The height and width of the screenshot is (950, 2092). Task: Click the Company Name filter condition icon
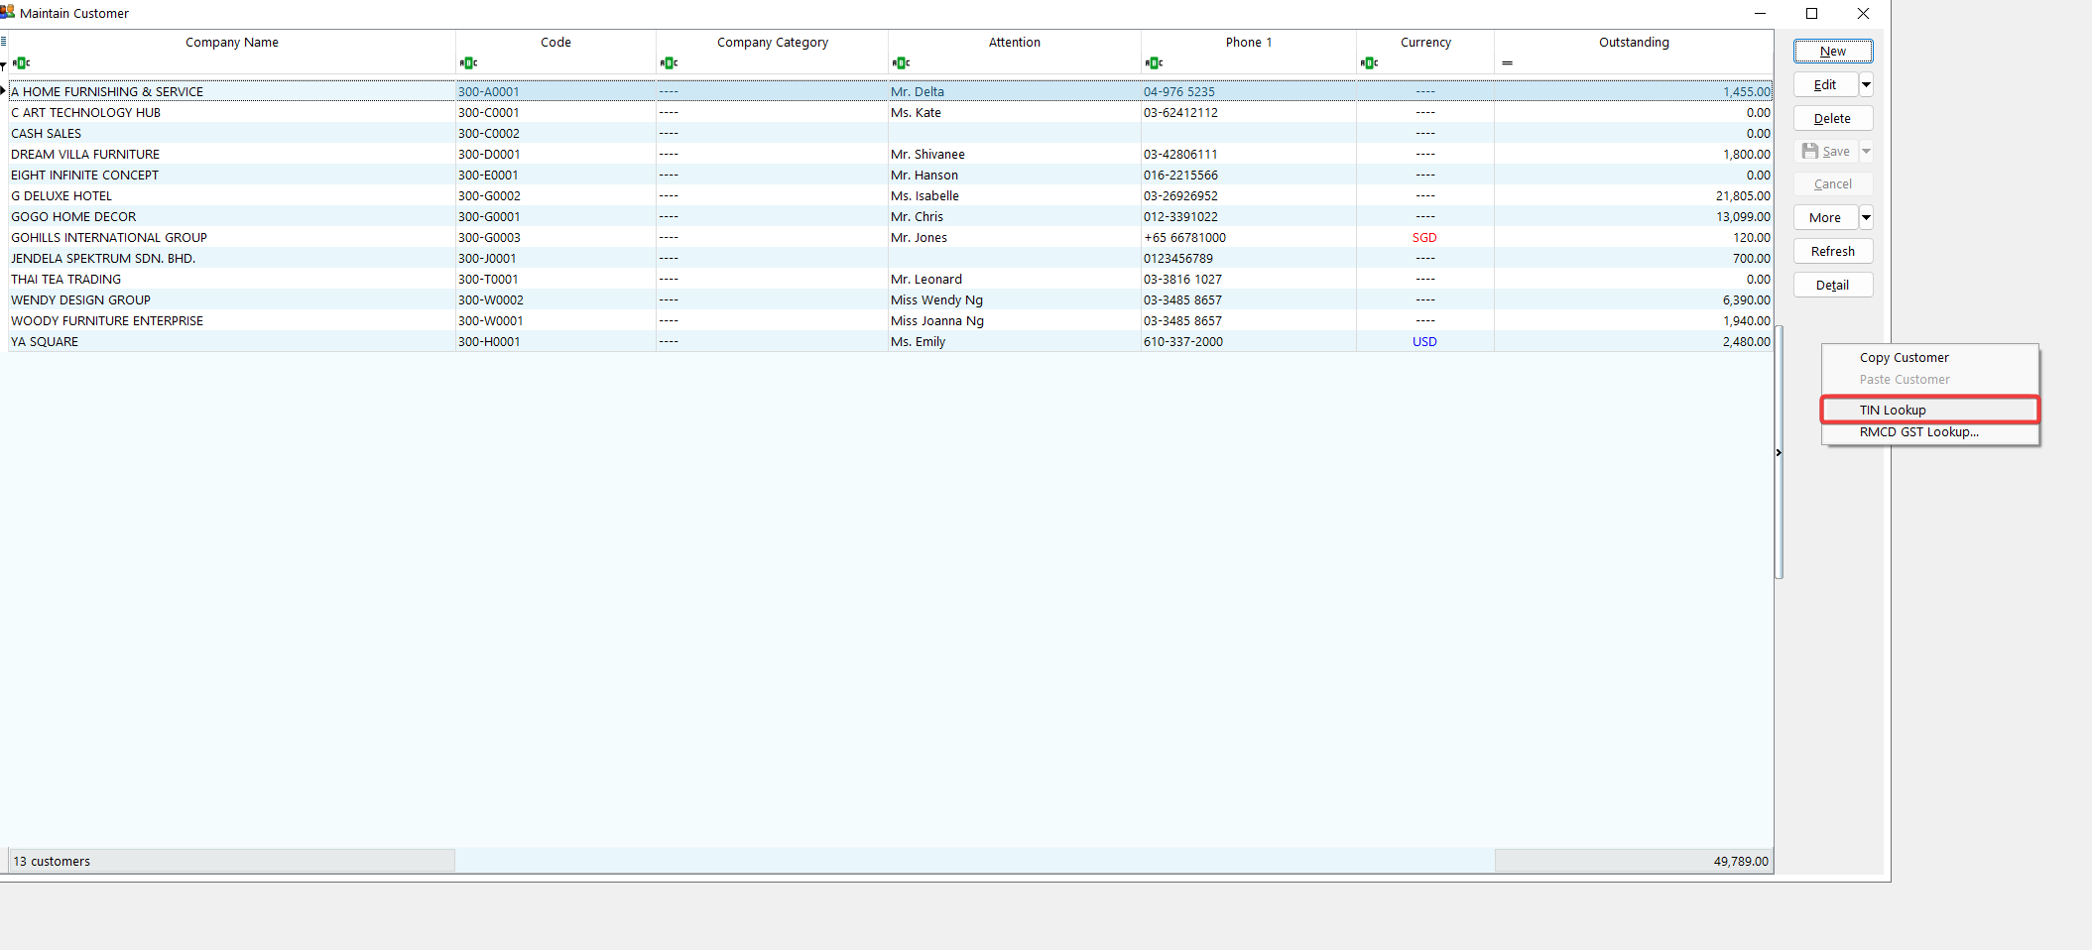[x=21, y=63]
